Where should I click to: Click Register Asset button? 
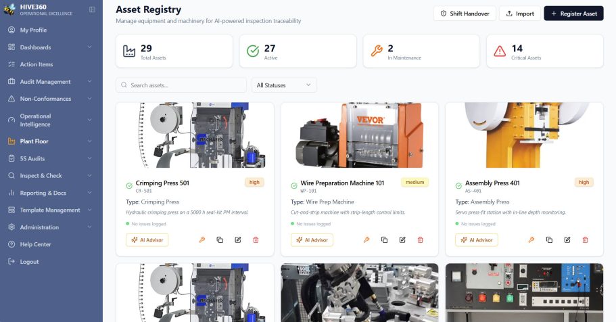point(573,14)
